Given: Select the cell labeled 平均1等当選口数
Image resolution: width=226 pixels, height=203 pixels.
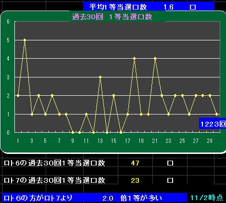Looking at the screenshot, I should coord(118,7).
